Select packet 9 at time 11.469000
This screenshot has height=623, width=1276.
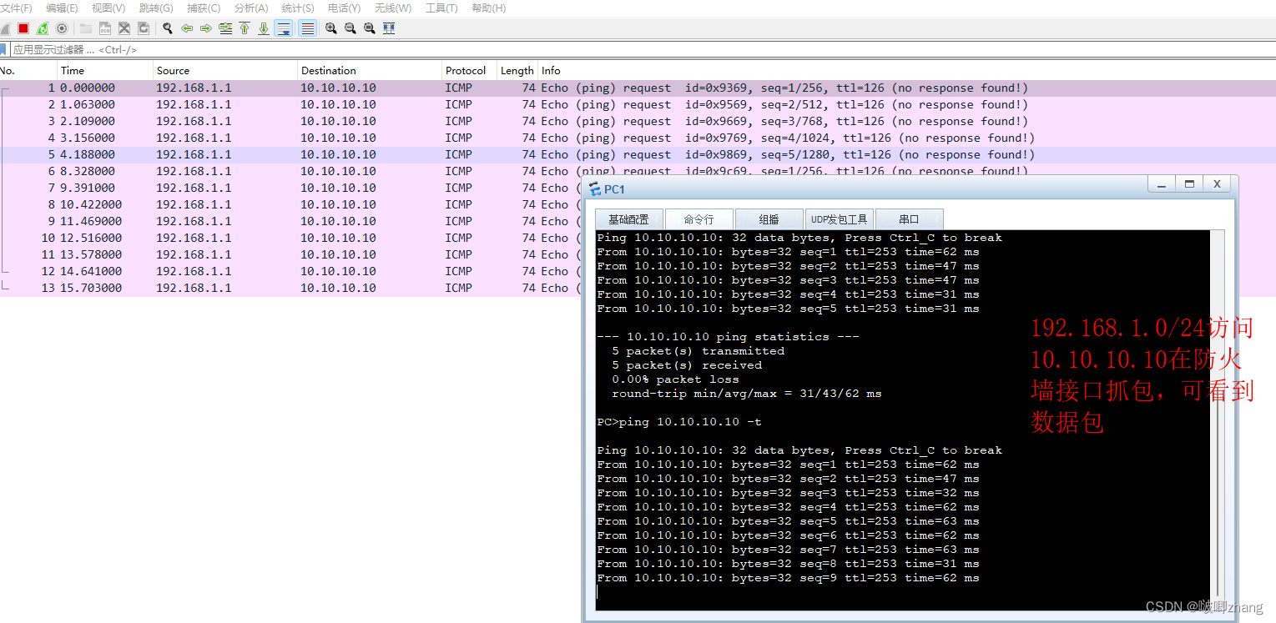(290, 222)
